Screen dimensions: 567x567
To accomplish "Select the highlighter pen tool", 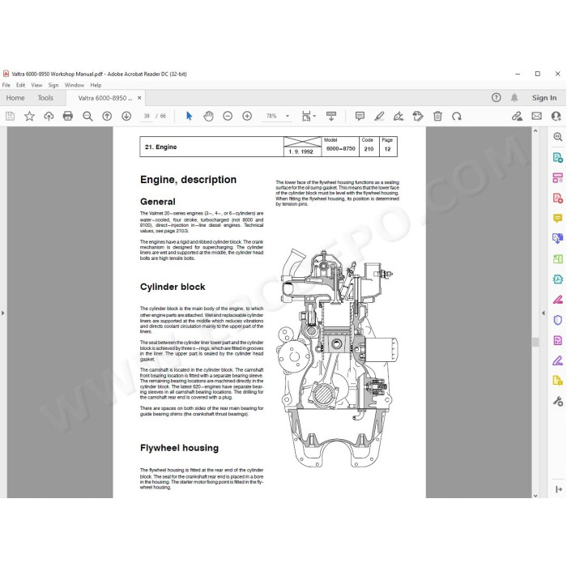I will coord(379,116).
